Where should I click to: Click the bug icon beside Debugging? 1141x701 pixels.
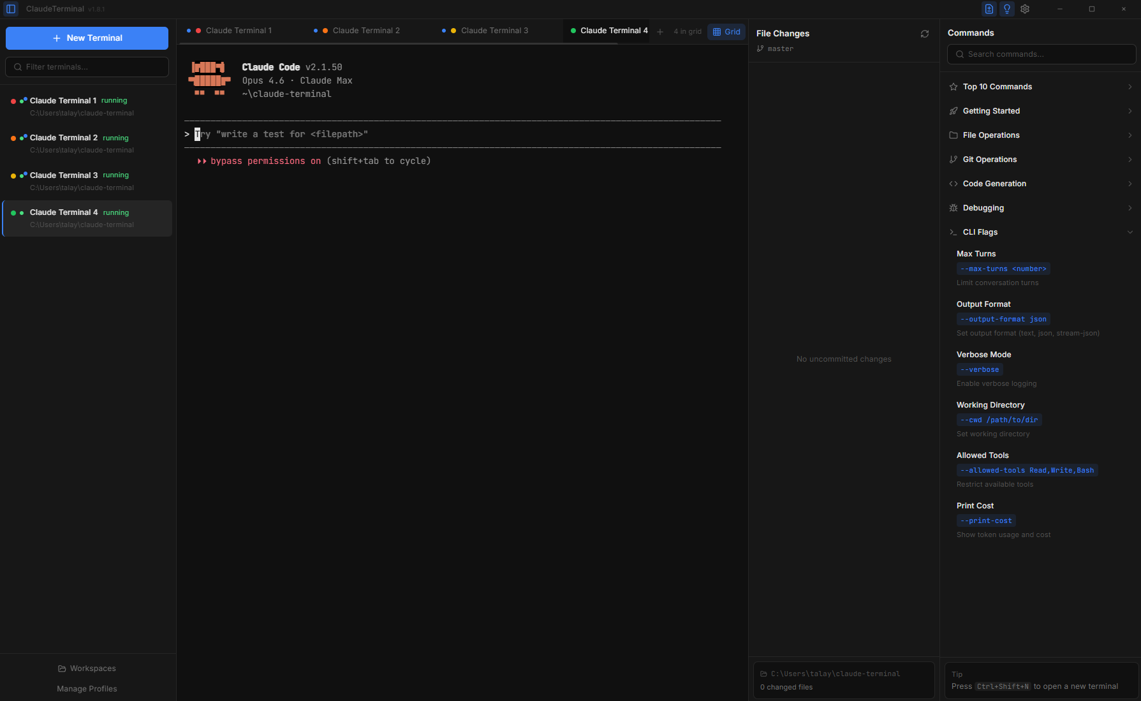(953, 208)
